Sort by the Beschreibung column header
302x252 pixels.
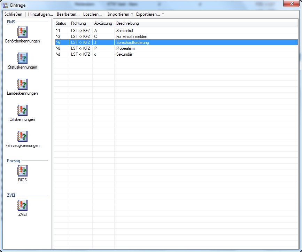(x=127, y=23)
